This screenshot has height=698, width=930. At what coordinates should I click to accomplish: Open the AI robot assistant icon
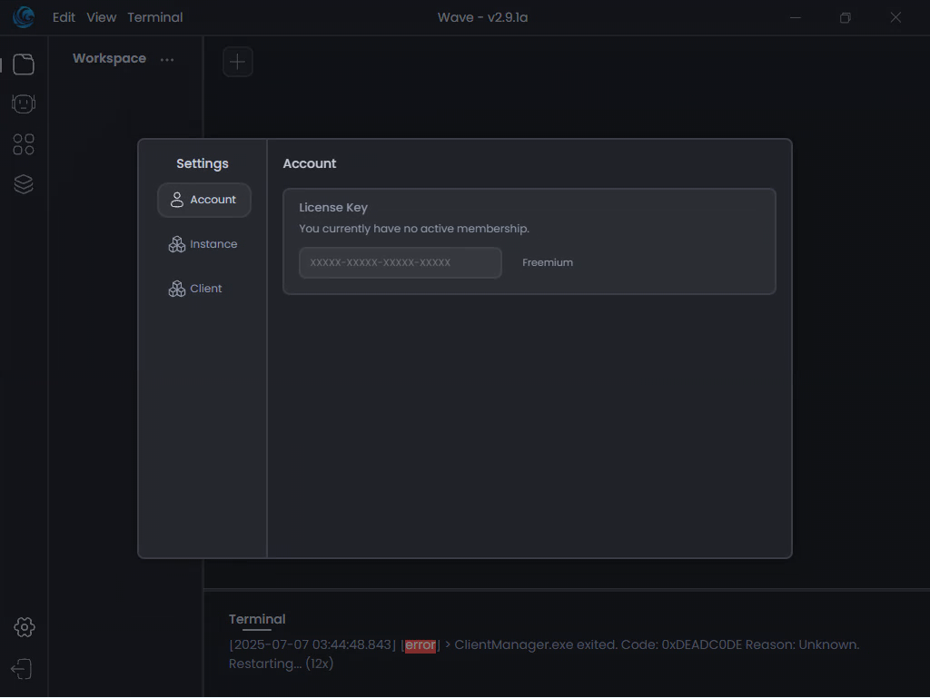click(x=24, y=103)
